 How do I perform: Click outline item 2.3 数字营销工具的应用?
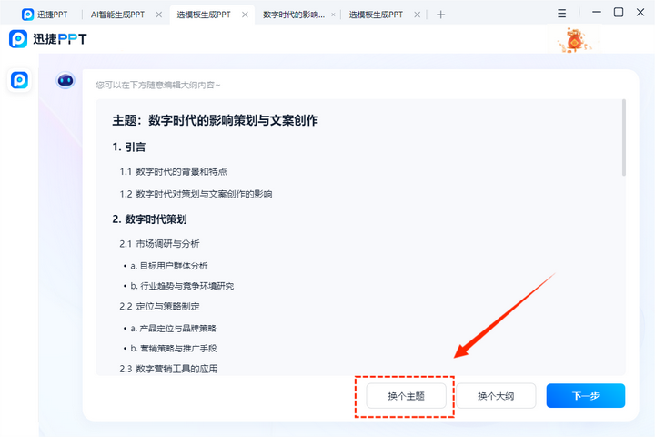[169, 369]
